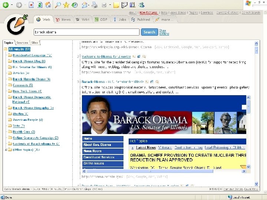
Task: Refresh the page using the toolbar icon
Action: click(x=40, y=5)
